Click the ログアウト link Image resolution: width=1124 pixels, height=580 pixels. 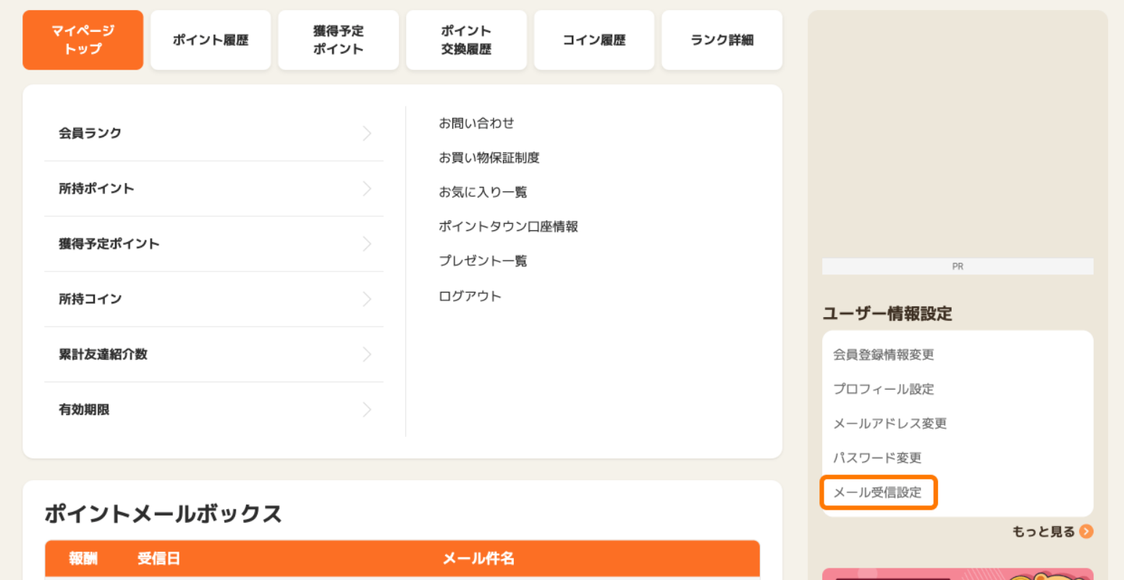[x=470, y=296]
